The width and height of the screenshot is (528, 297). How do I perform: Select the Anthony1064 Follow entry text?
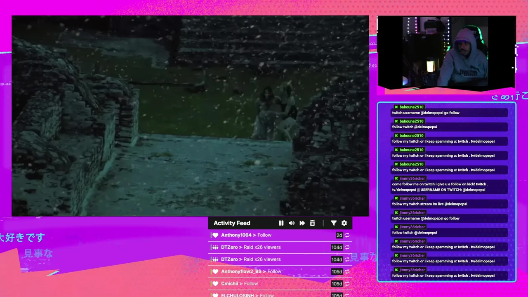tap(246, 235)
